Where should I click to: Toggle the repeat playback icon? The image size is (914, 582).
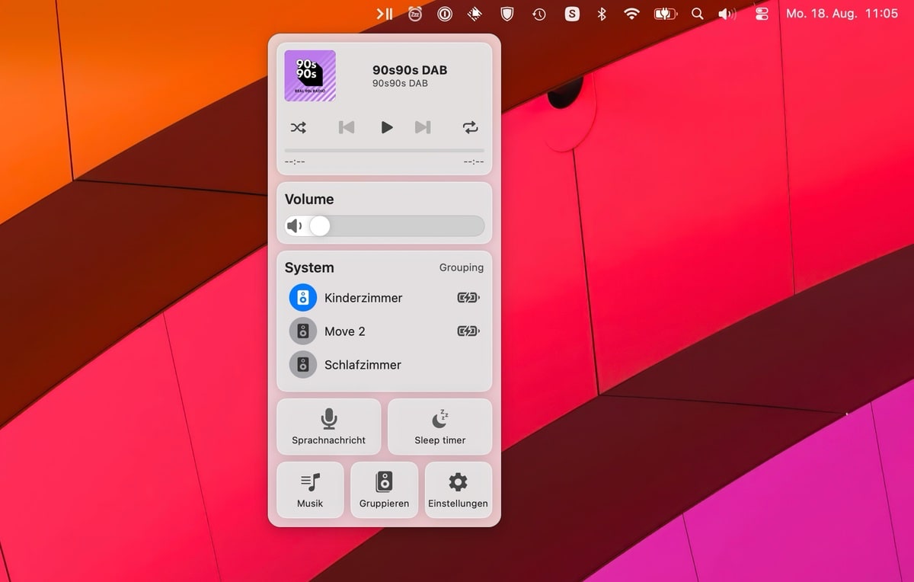click(x=471, y=127)
